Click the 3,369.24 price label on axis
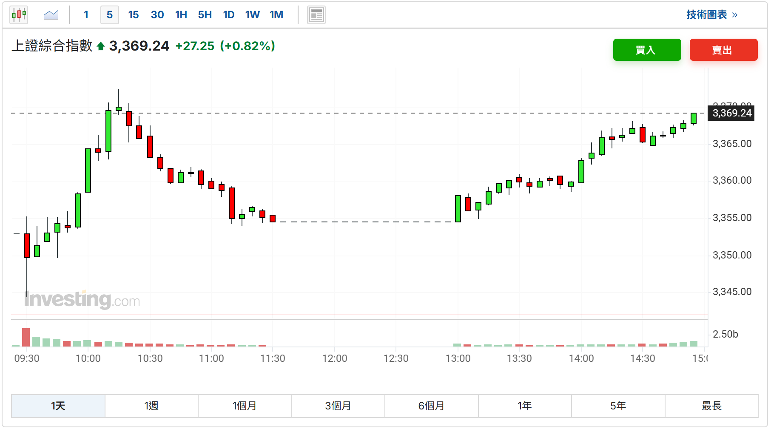The height and width of the screenshot is (429, 771). pyautogui.click(x=731, y=113)
